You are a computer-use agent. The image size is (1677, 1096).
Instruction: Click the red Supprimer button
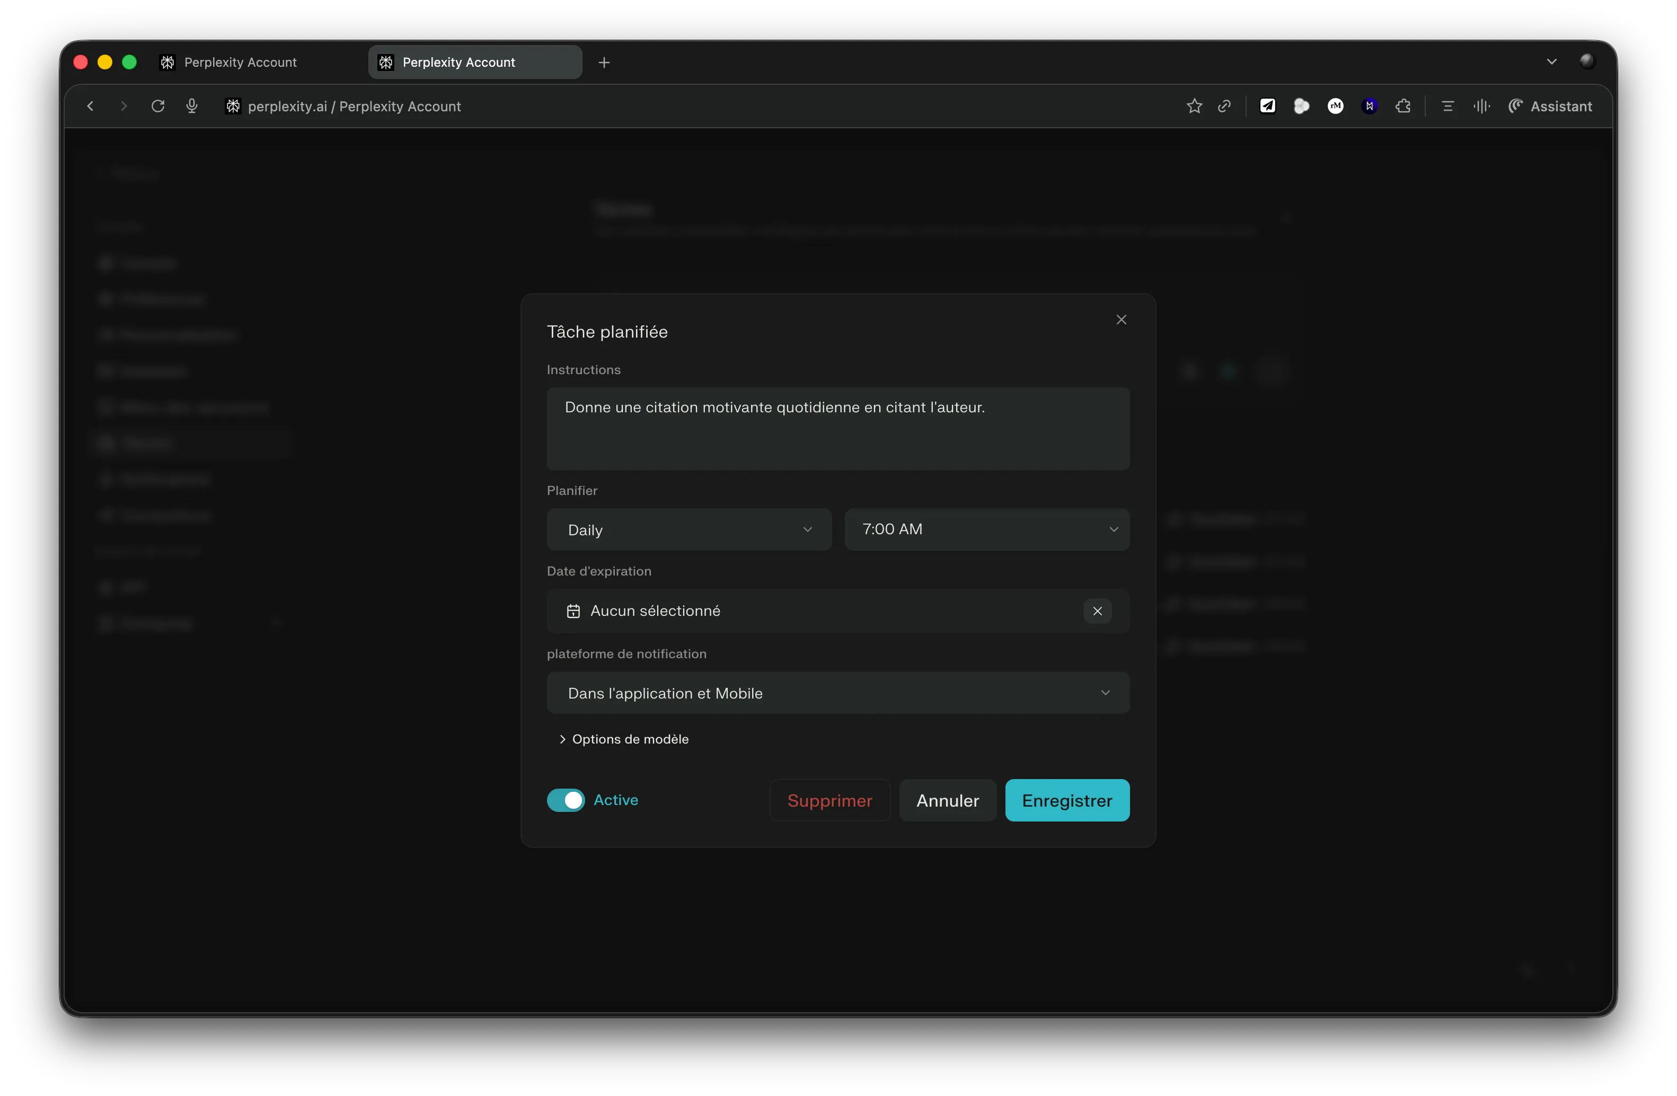point(829,800)
